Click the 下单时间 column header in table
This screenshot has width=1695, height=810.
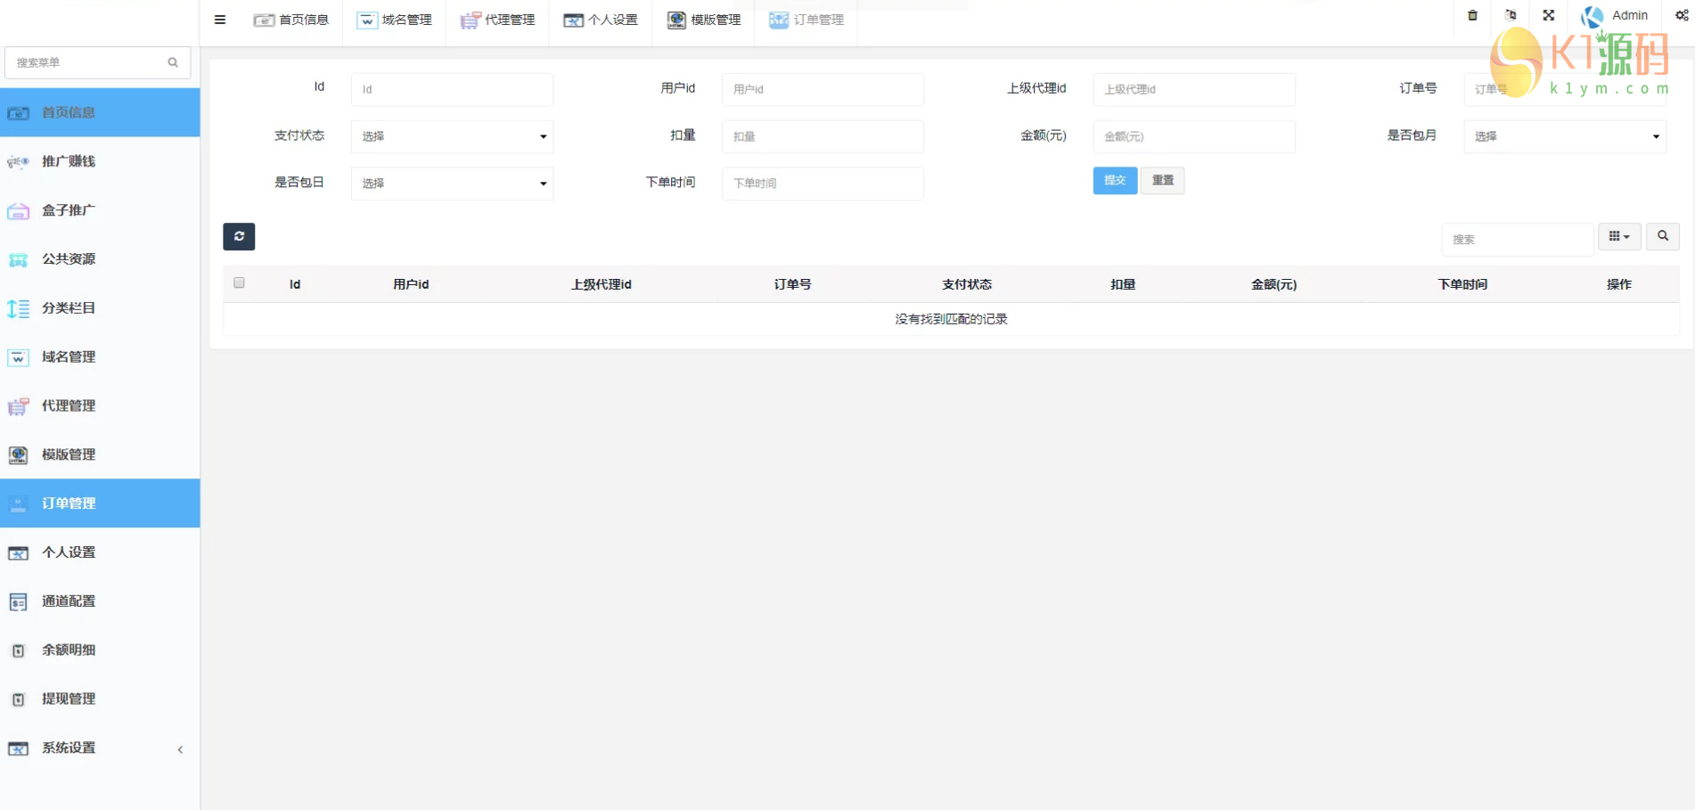point(1462,284)
